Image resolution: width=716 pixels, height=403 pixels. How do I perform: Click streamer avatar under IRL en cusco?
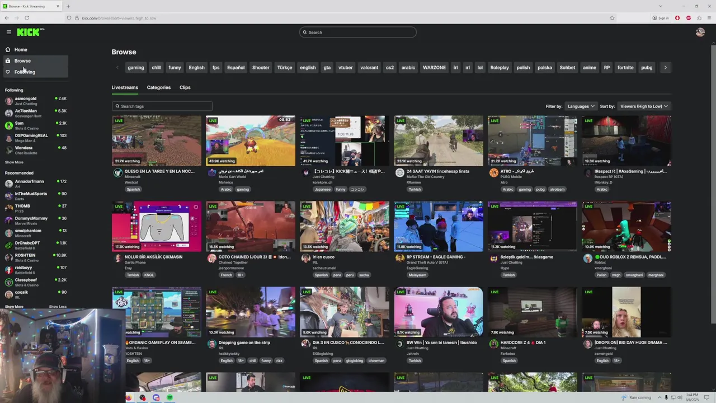coord(305,259)
